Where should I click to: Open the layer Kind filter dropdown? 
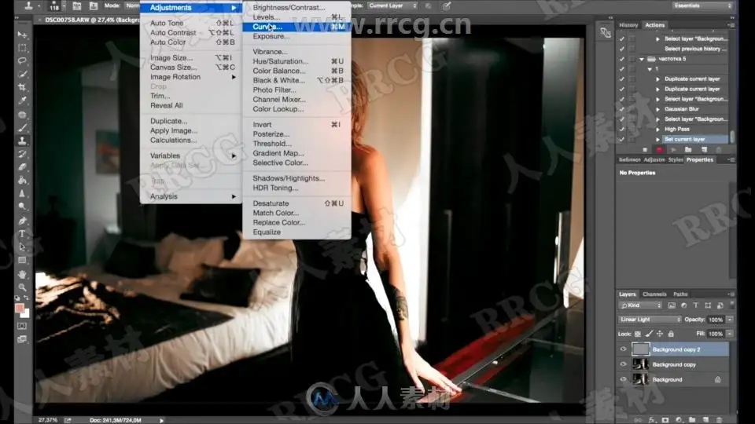point(640,305)
